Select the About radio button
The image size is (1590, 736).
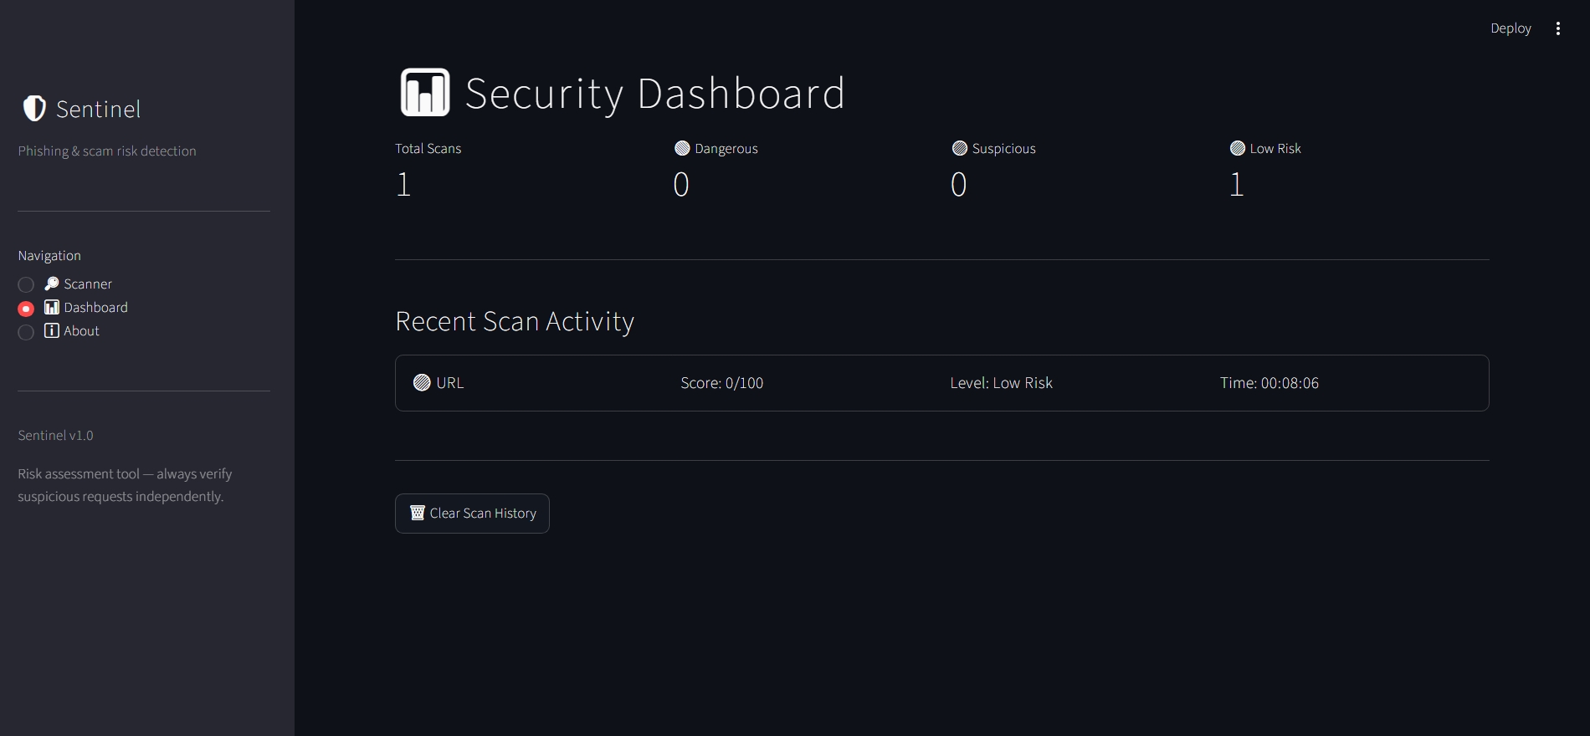(26, 332)
